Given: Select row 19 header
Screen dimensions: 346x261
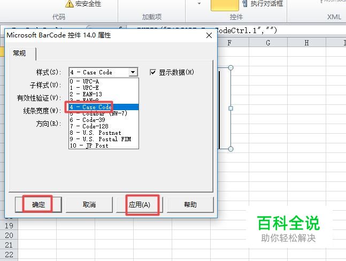Looking at the screenshot, I should (9, 226).
